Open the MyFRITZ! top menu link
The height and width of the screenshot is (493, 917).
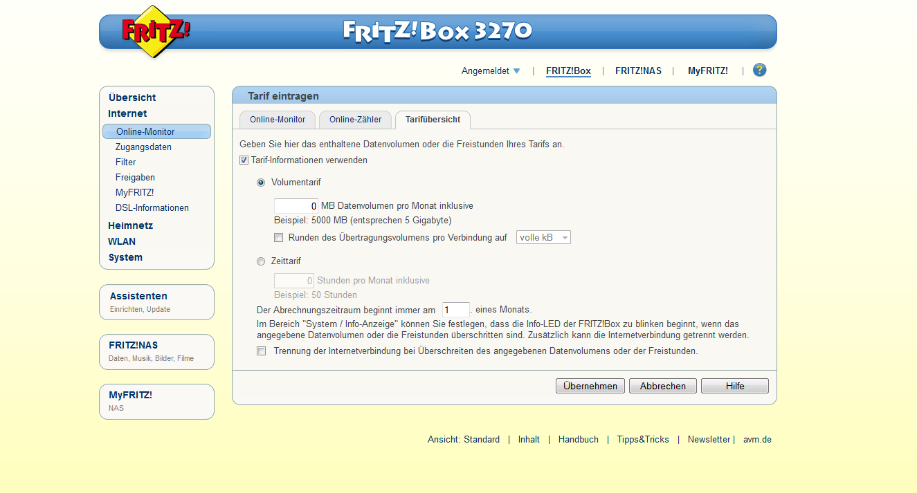(707, 71)
